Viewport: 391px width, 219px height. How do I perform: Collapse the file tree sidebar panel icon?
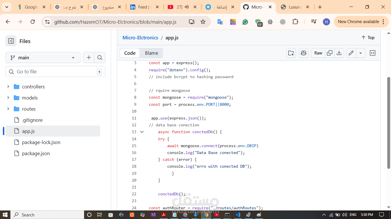click(11, 41)
